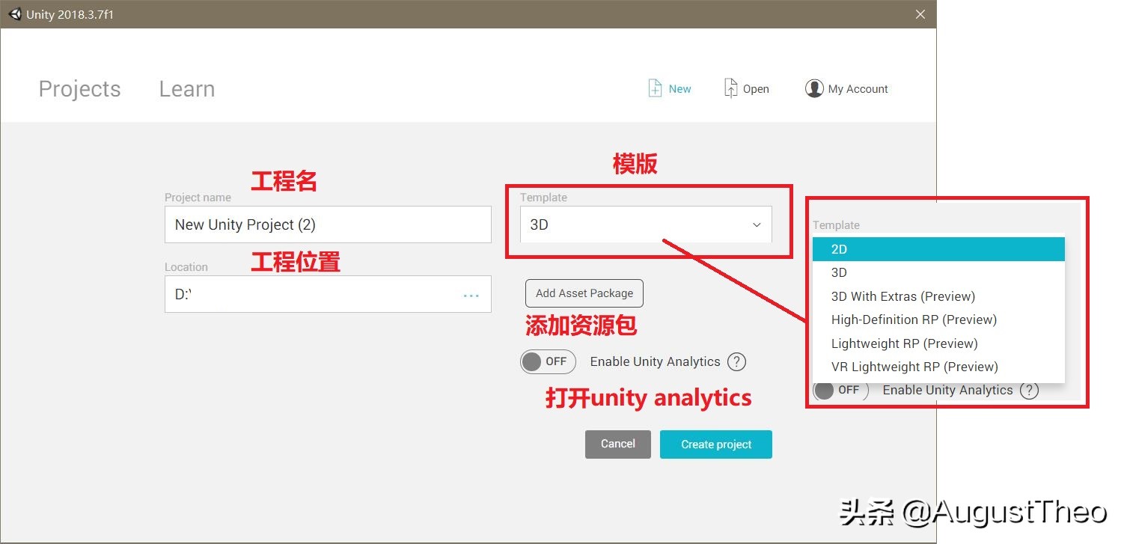Select Lightweight RP (Preview) template
This screenshot has height=544, width=1124.
938,343
